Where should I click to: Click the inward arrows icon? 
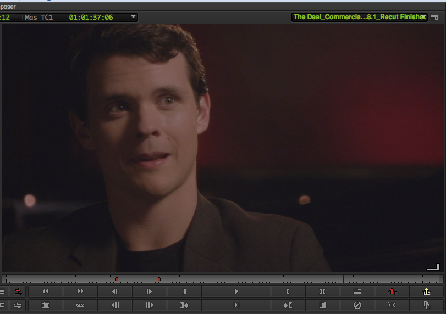pos(392,305)
